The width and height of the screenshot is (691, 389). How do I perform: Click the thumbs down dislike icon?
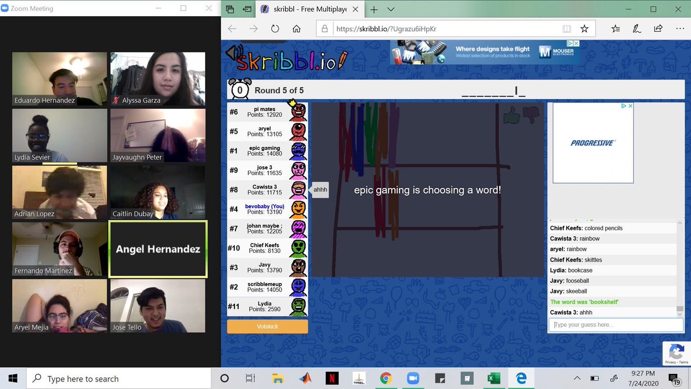[x=531, y=116]
